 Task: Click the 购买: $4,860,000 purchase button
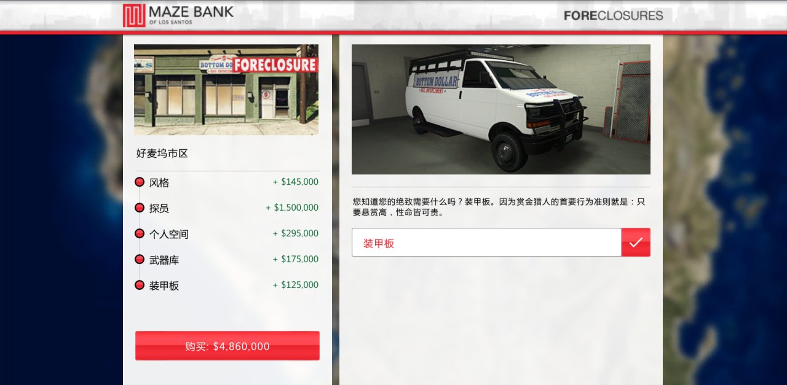coord(227,346)
